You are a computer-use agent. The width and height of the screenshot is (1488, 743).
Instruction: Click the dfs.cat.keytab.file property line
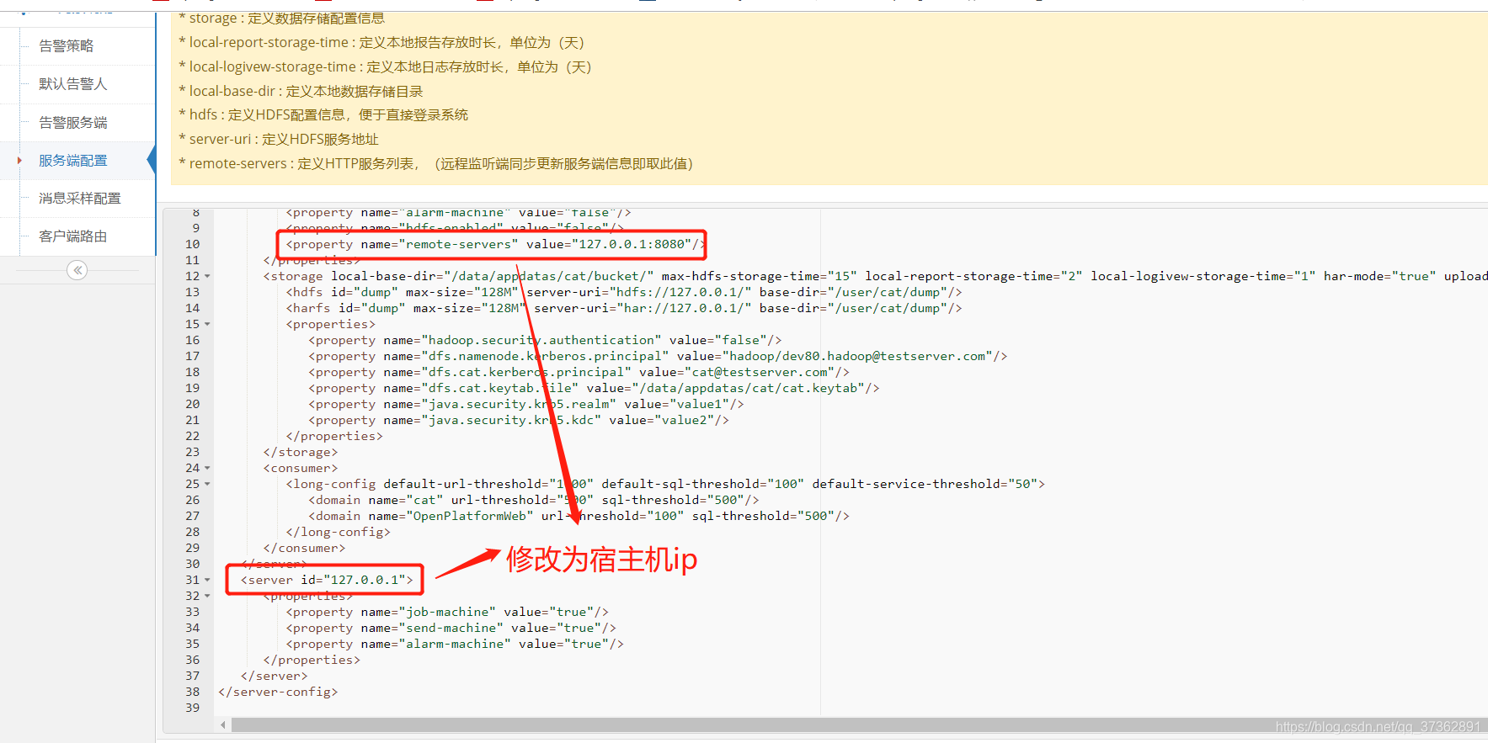point(593,388)
